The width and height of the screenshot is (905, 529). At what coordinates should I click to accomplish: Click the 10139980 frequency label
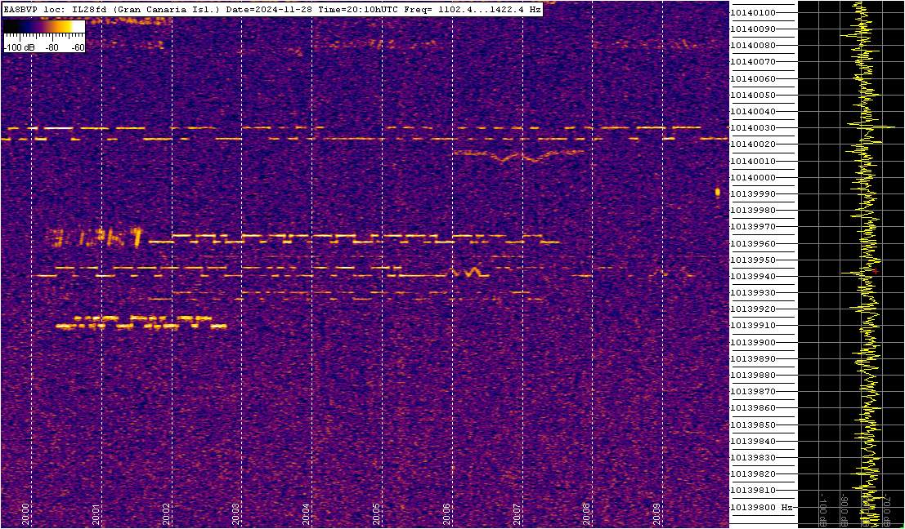click(753, 211)
